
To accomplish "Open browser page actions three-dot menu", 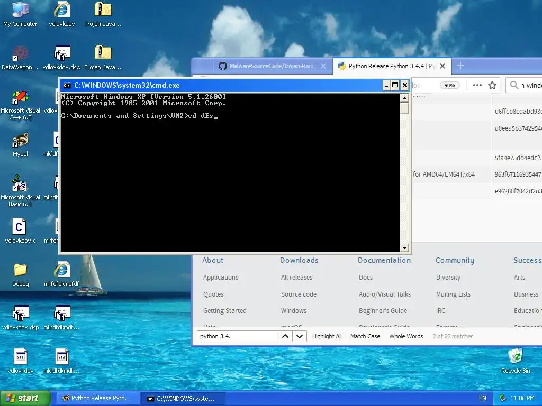I will click(x=477, y=85).
